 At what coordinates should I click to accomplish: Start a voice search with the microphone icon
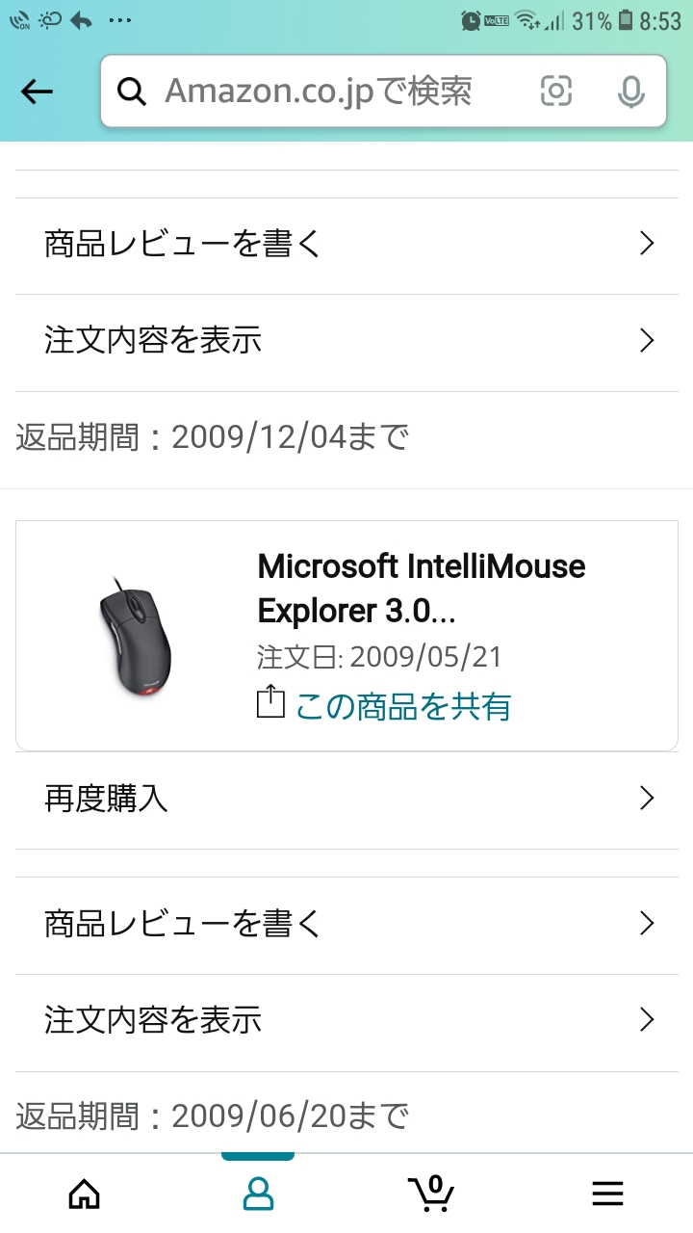point(630,92)
